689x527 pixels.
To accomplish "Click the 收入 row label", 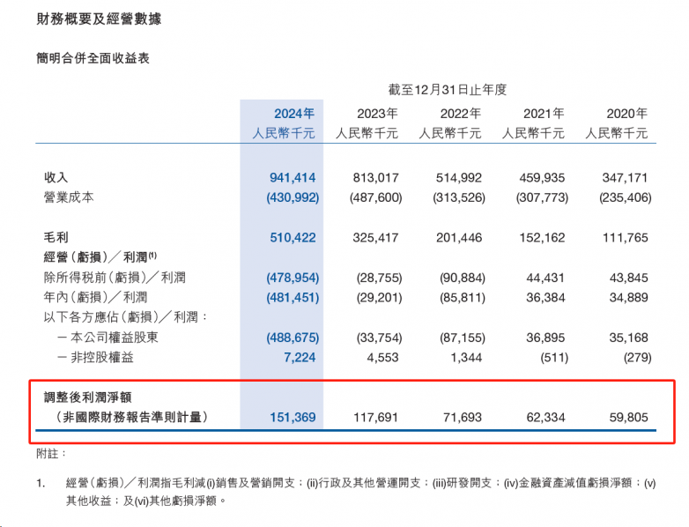I will tap(56, 177).
